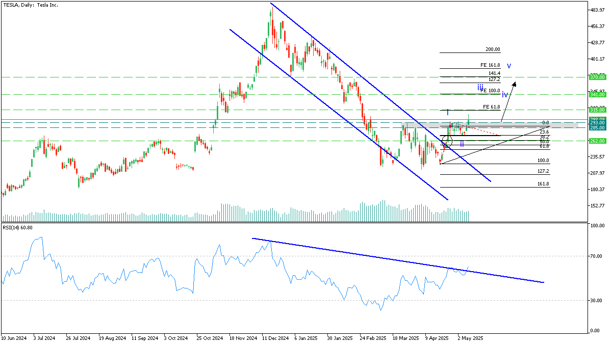Click the 0.0 Fibonacci retracement label
Image resolution: width=612 pixels, height=344 pixels.
pos(545,123)
